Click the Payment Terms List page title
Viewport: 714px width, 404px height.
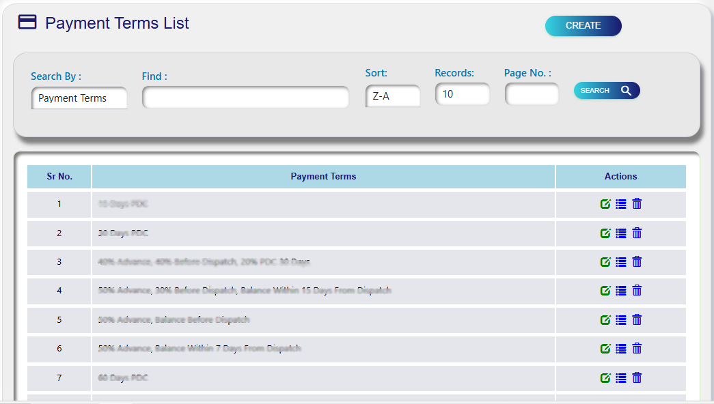point(117,23)
